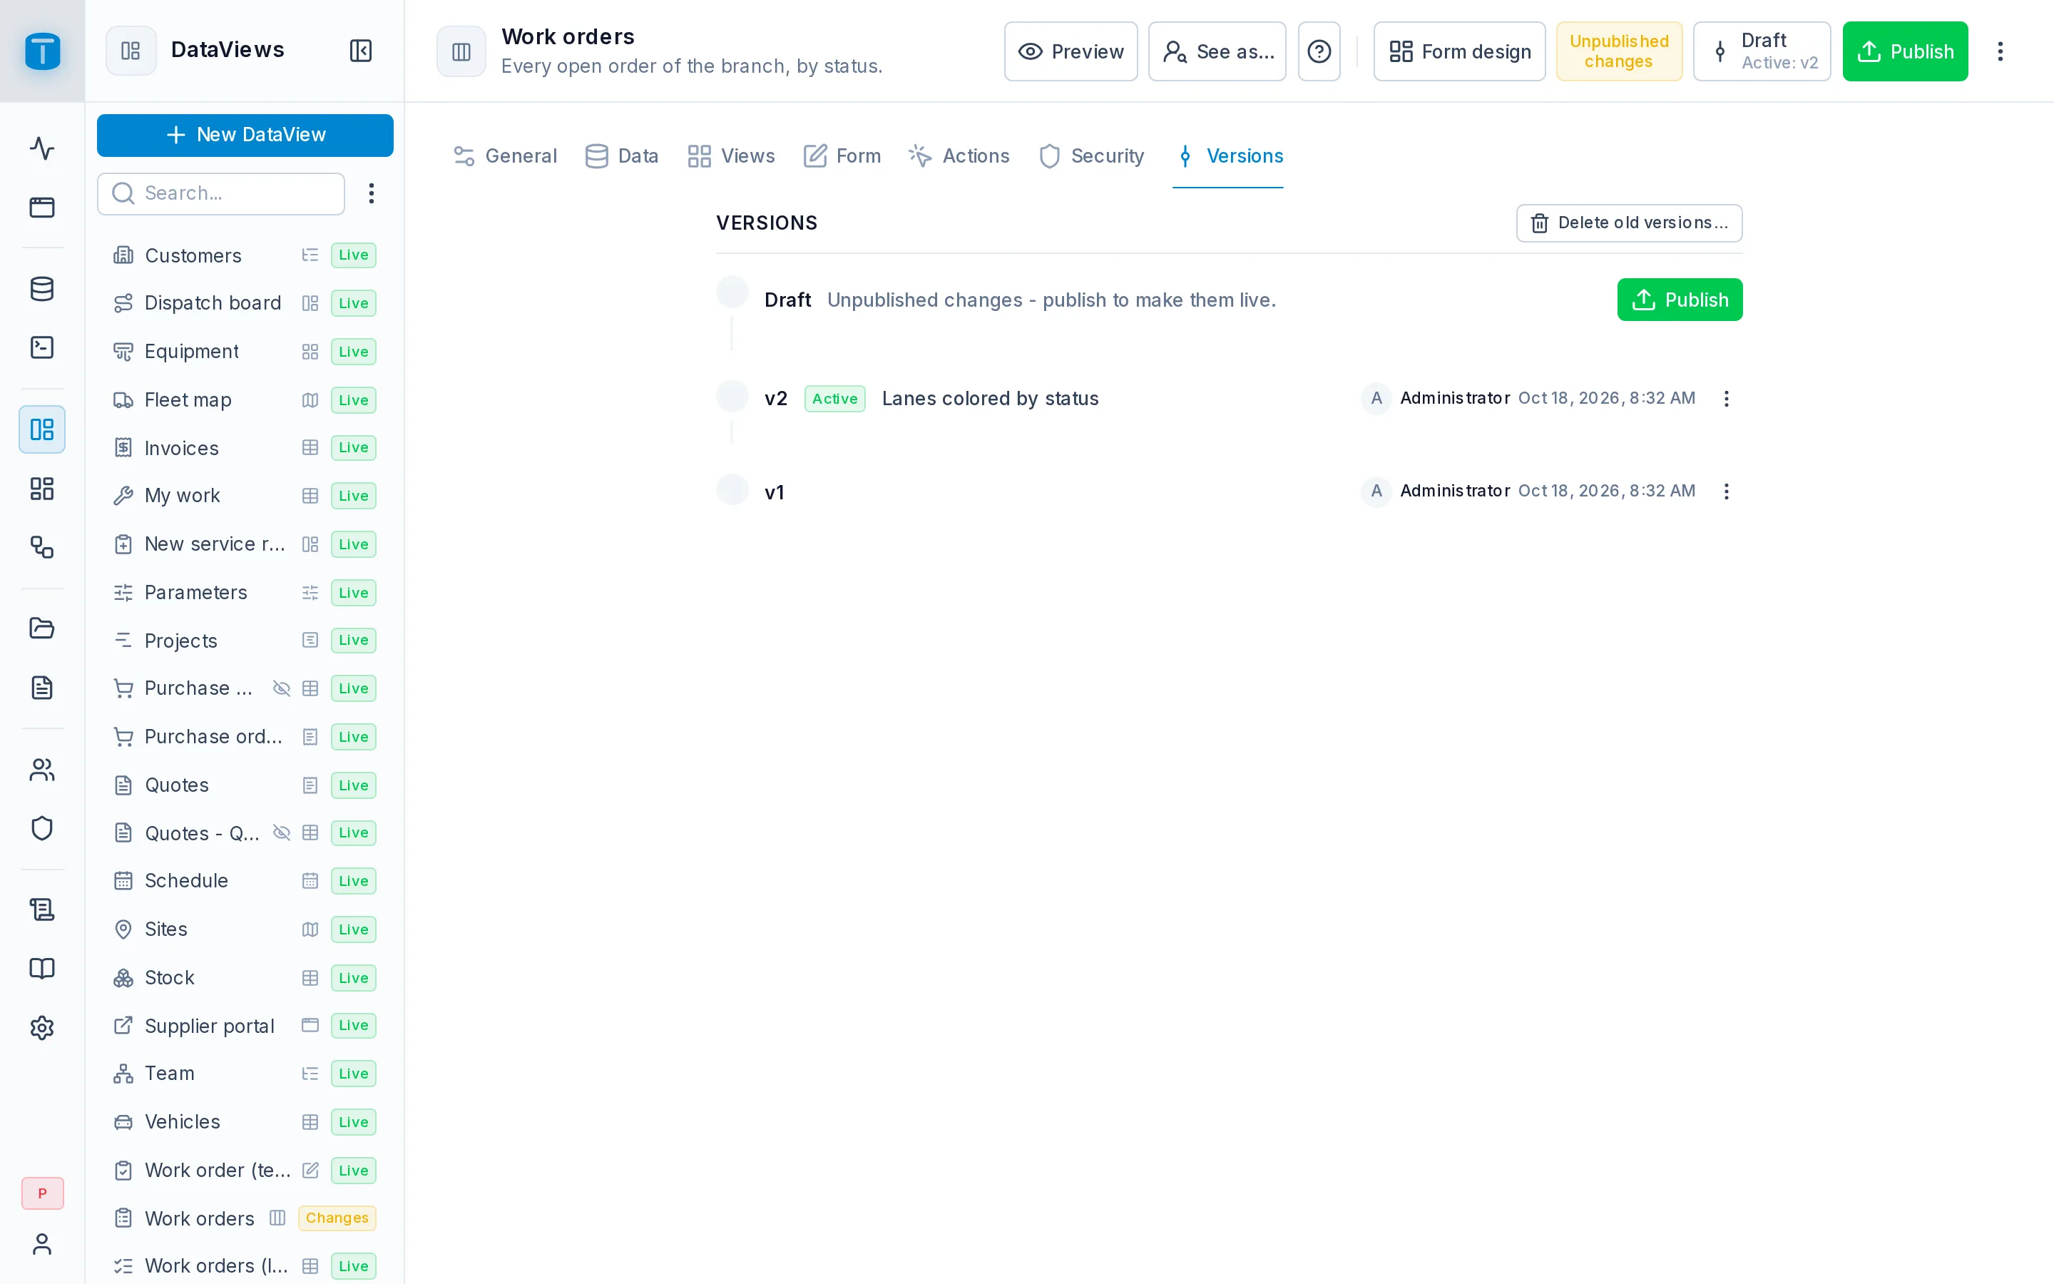Open the Supplier portal DataView
Screen dimensions: 2054x1284
click(x=245, y=1026)
